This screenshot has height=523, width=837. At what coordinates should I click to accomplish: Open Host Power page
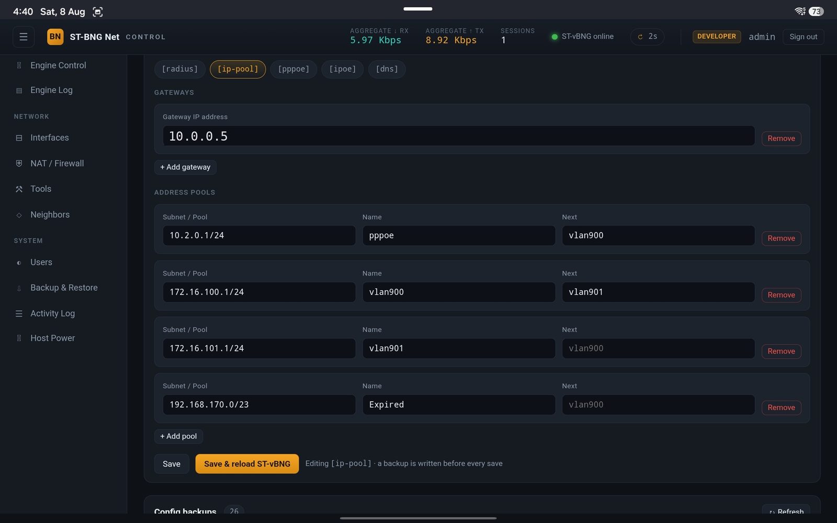point(52,338)
